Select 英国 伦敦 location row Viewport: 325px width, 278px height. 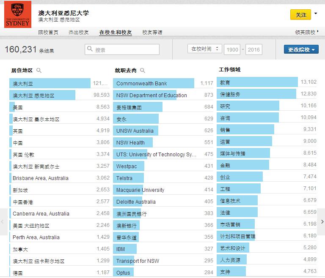[x=59, y=154]
